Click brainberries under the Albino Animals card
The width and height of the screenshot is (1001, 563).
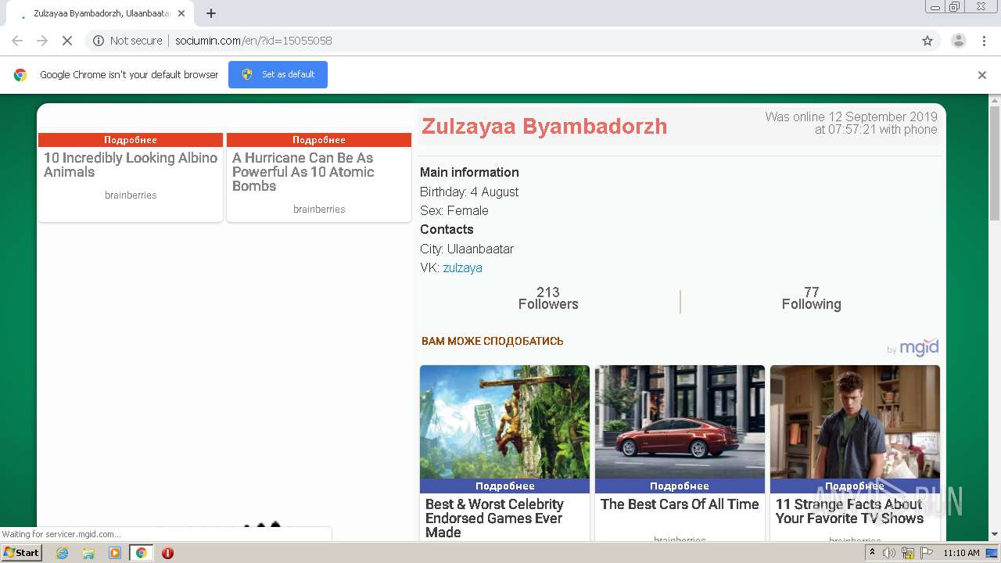point(131,195)
